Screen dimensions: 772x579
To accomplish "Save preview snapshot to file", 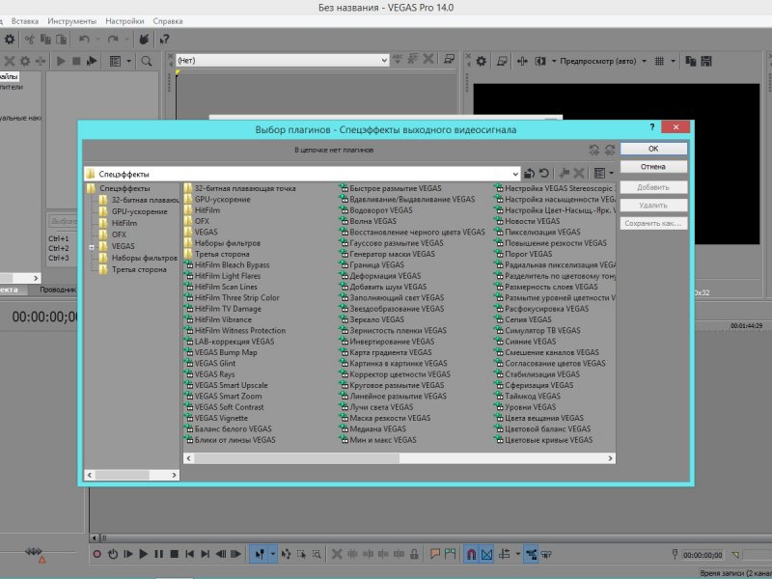I will (x=706, y=61).
